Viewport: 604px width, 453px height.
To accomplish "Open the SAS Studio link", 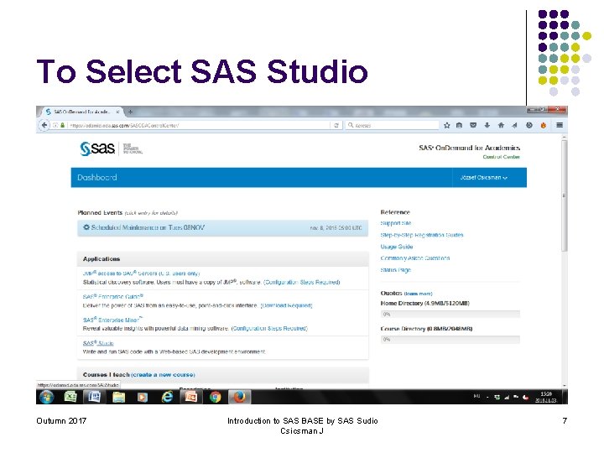I will 98,343.
